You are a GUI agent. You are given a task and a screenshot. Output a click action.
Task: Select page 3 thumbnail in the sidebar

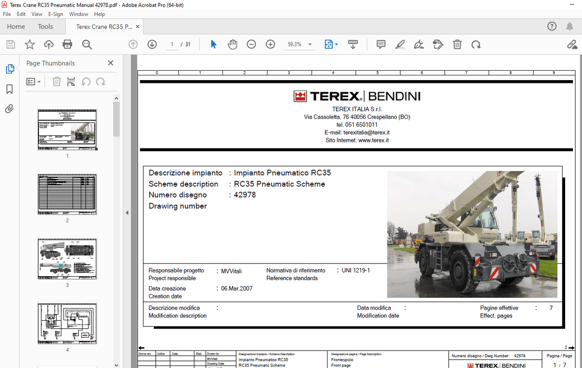(x=67, y=258)
